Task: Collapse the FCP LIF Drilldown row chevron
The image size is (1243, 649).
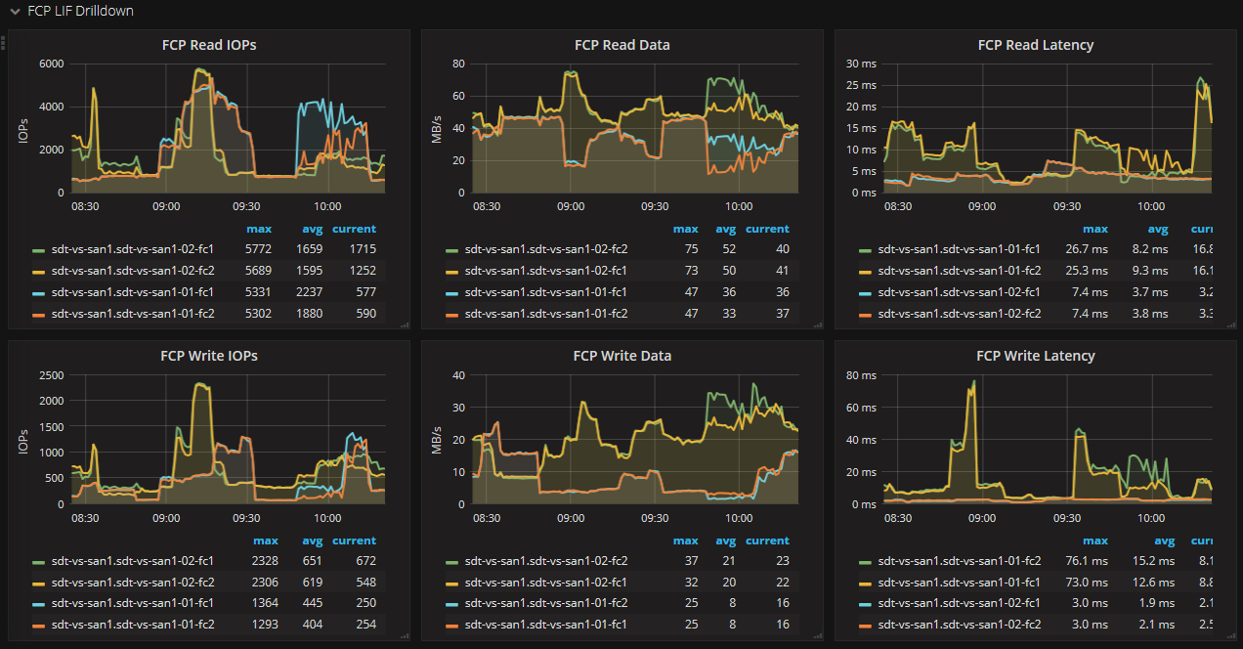Action: pyautogui.click(x=15, y=12)
